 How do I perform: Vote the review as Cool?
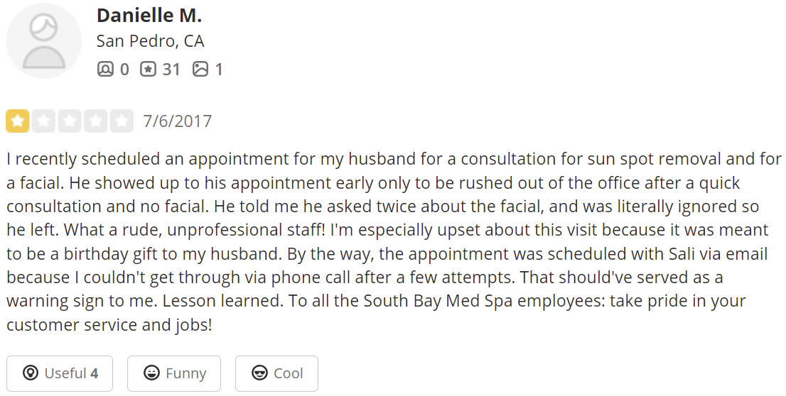[276, 373]
